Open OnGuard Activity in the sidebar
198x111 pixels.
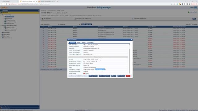click(x=10, y=20)
